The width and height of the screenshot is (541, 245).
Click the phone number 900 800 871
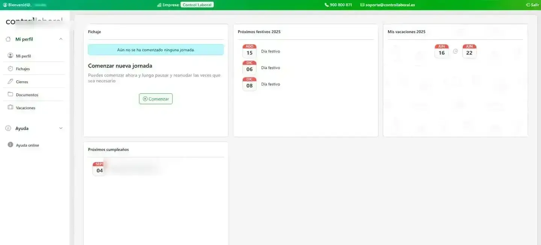(341, 5)
